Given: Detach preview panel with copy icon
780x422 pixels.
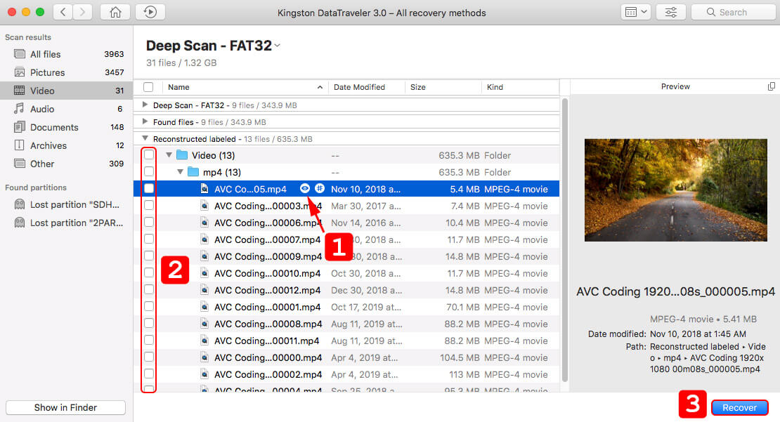Looking at the screenshot, I should pos(771,86).
